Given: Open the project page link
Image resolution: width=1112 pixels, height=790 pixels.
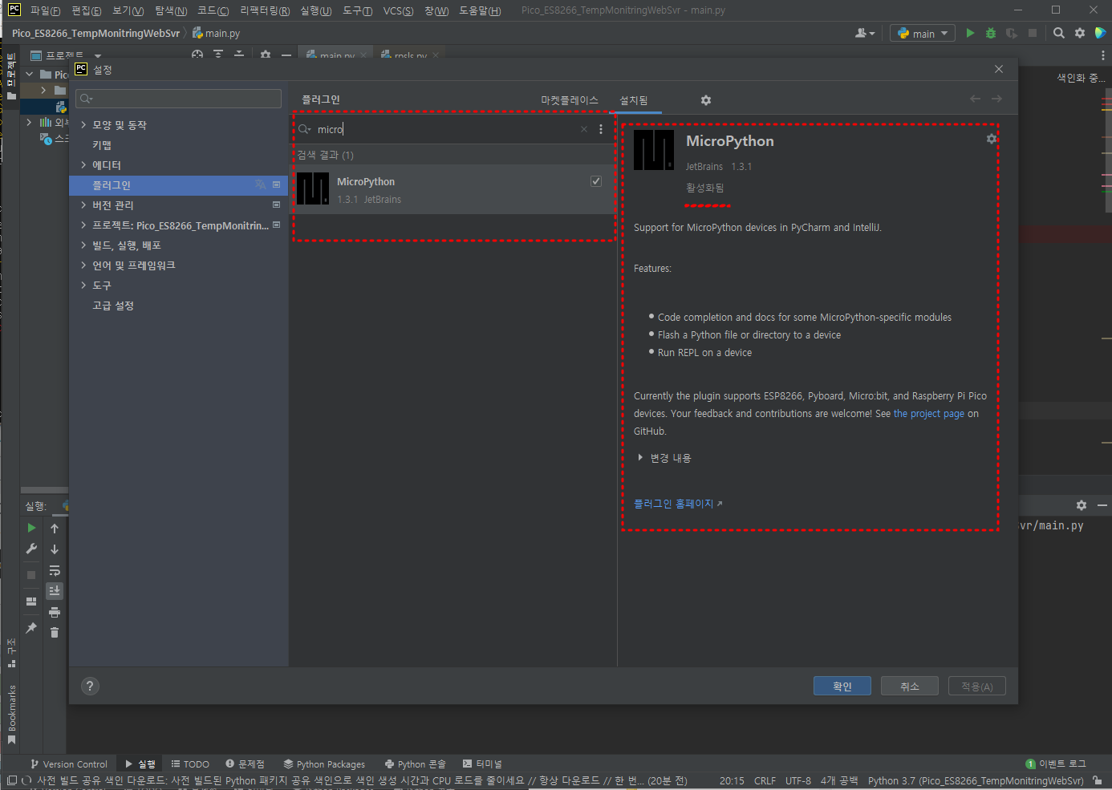Looking at the screenshot, I should (929, 414).
